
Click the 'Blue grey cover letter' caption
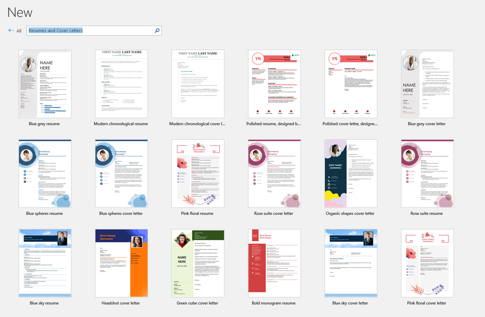[427, 124]
